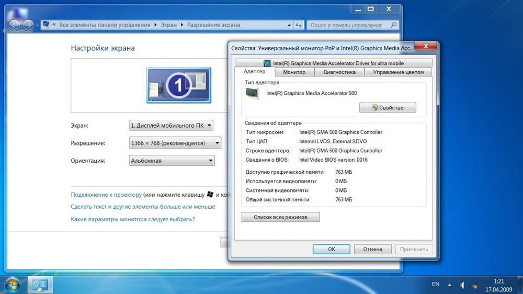
Task: Open Сделать текст и другие элементы больше link
Action: coord(143,207)
